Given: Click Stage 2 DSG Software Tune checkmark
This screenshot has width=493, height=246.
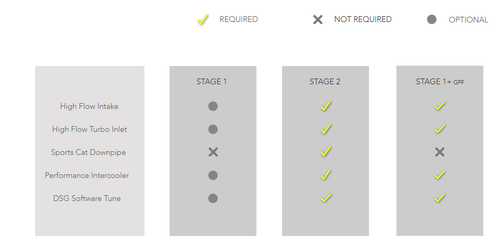Looking at the screenshot, I should pyautogui.click(x=326, y=198).
